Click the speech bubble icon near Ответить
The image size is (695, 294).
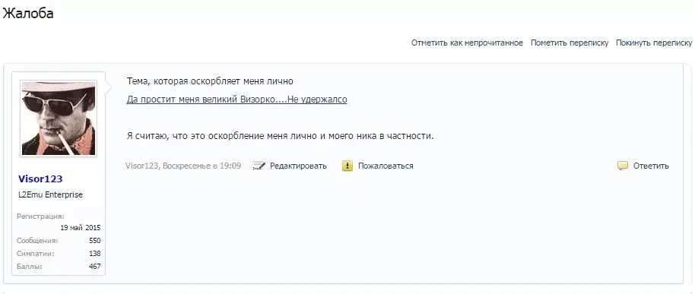click(623, 166)
